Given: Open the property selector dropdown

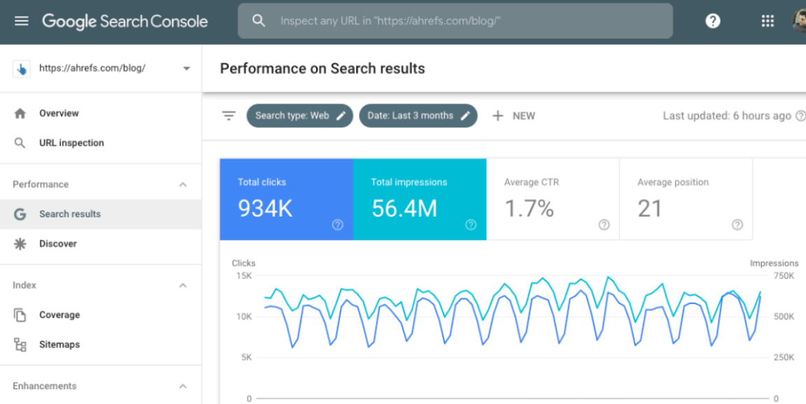Looking at the screenshot, I should [186, 68].
